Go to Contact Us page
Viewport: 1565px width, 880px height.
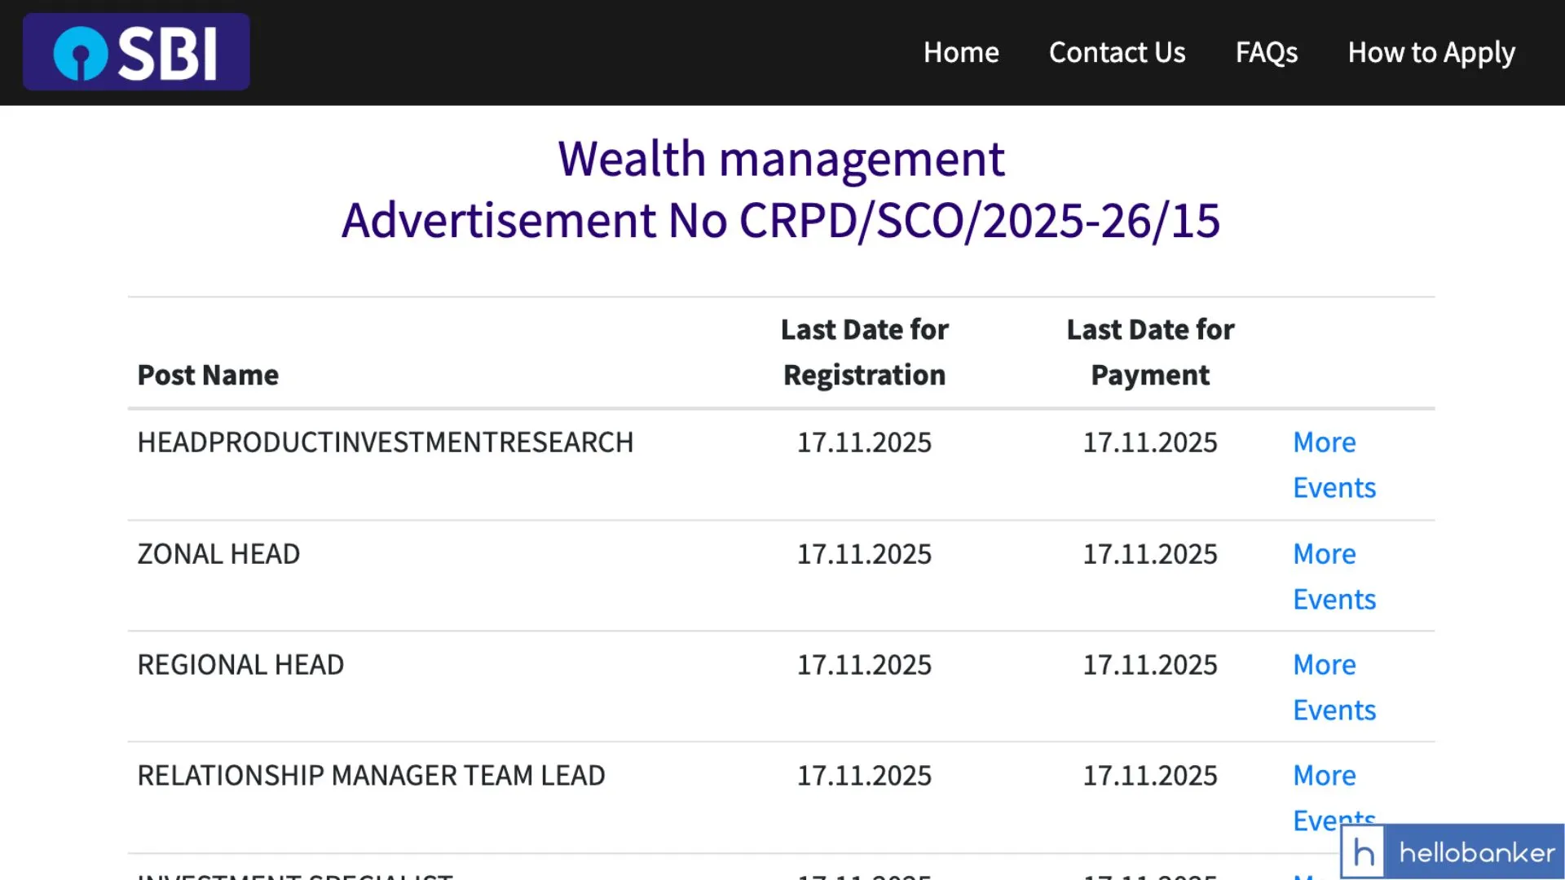pos(1117,52)
